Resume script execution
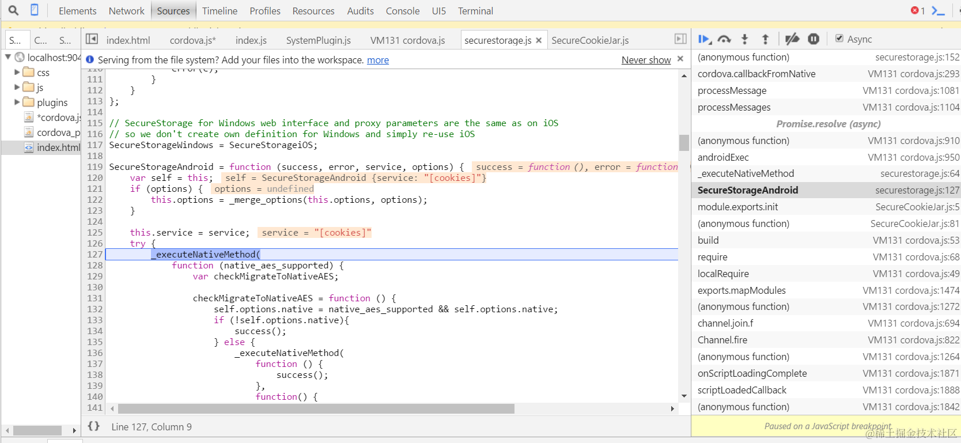 point(705,39)
